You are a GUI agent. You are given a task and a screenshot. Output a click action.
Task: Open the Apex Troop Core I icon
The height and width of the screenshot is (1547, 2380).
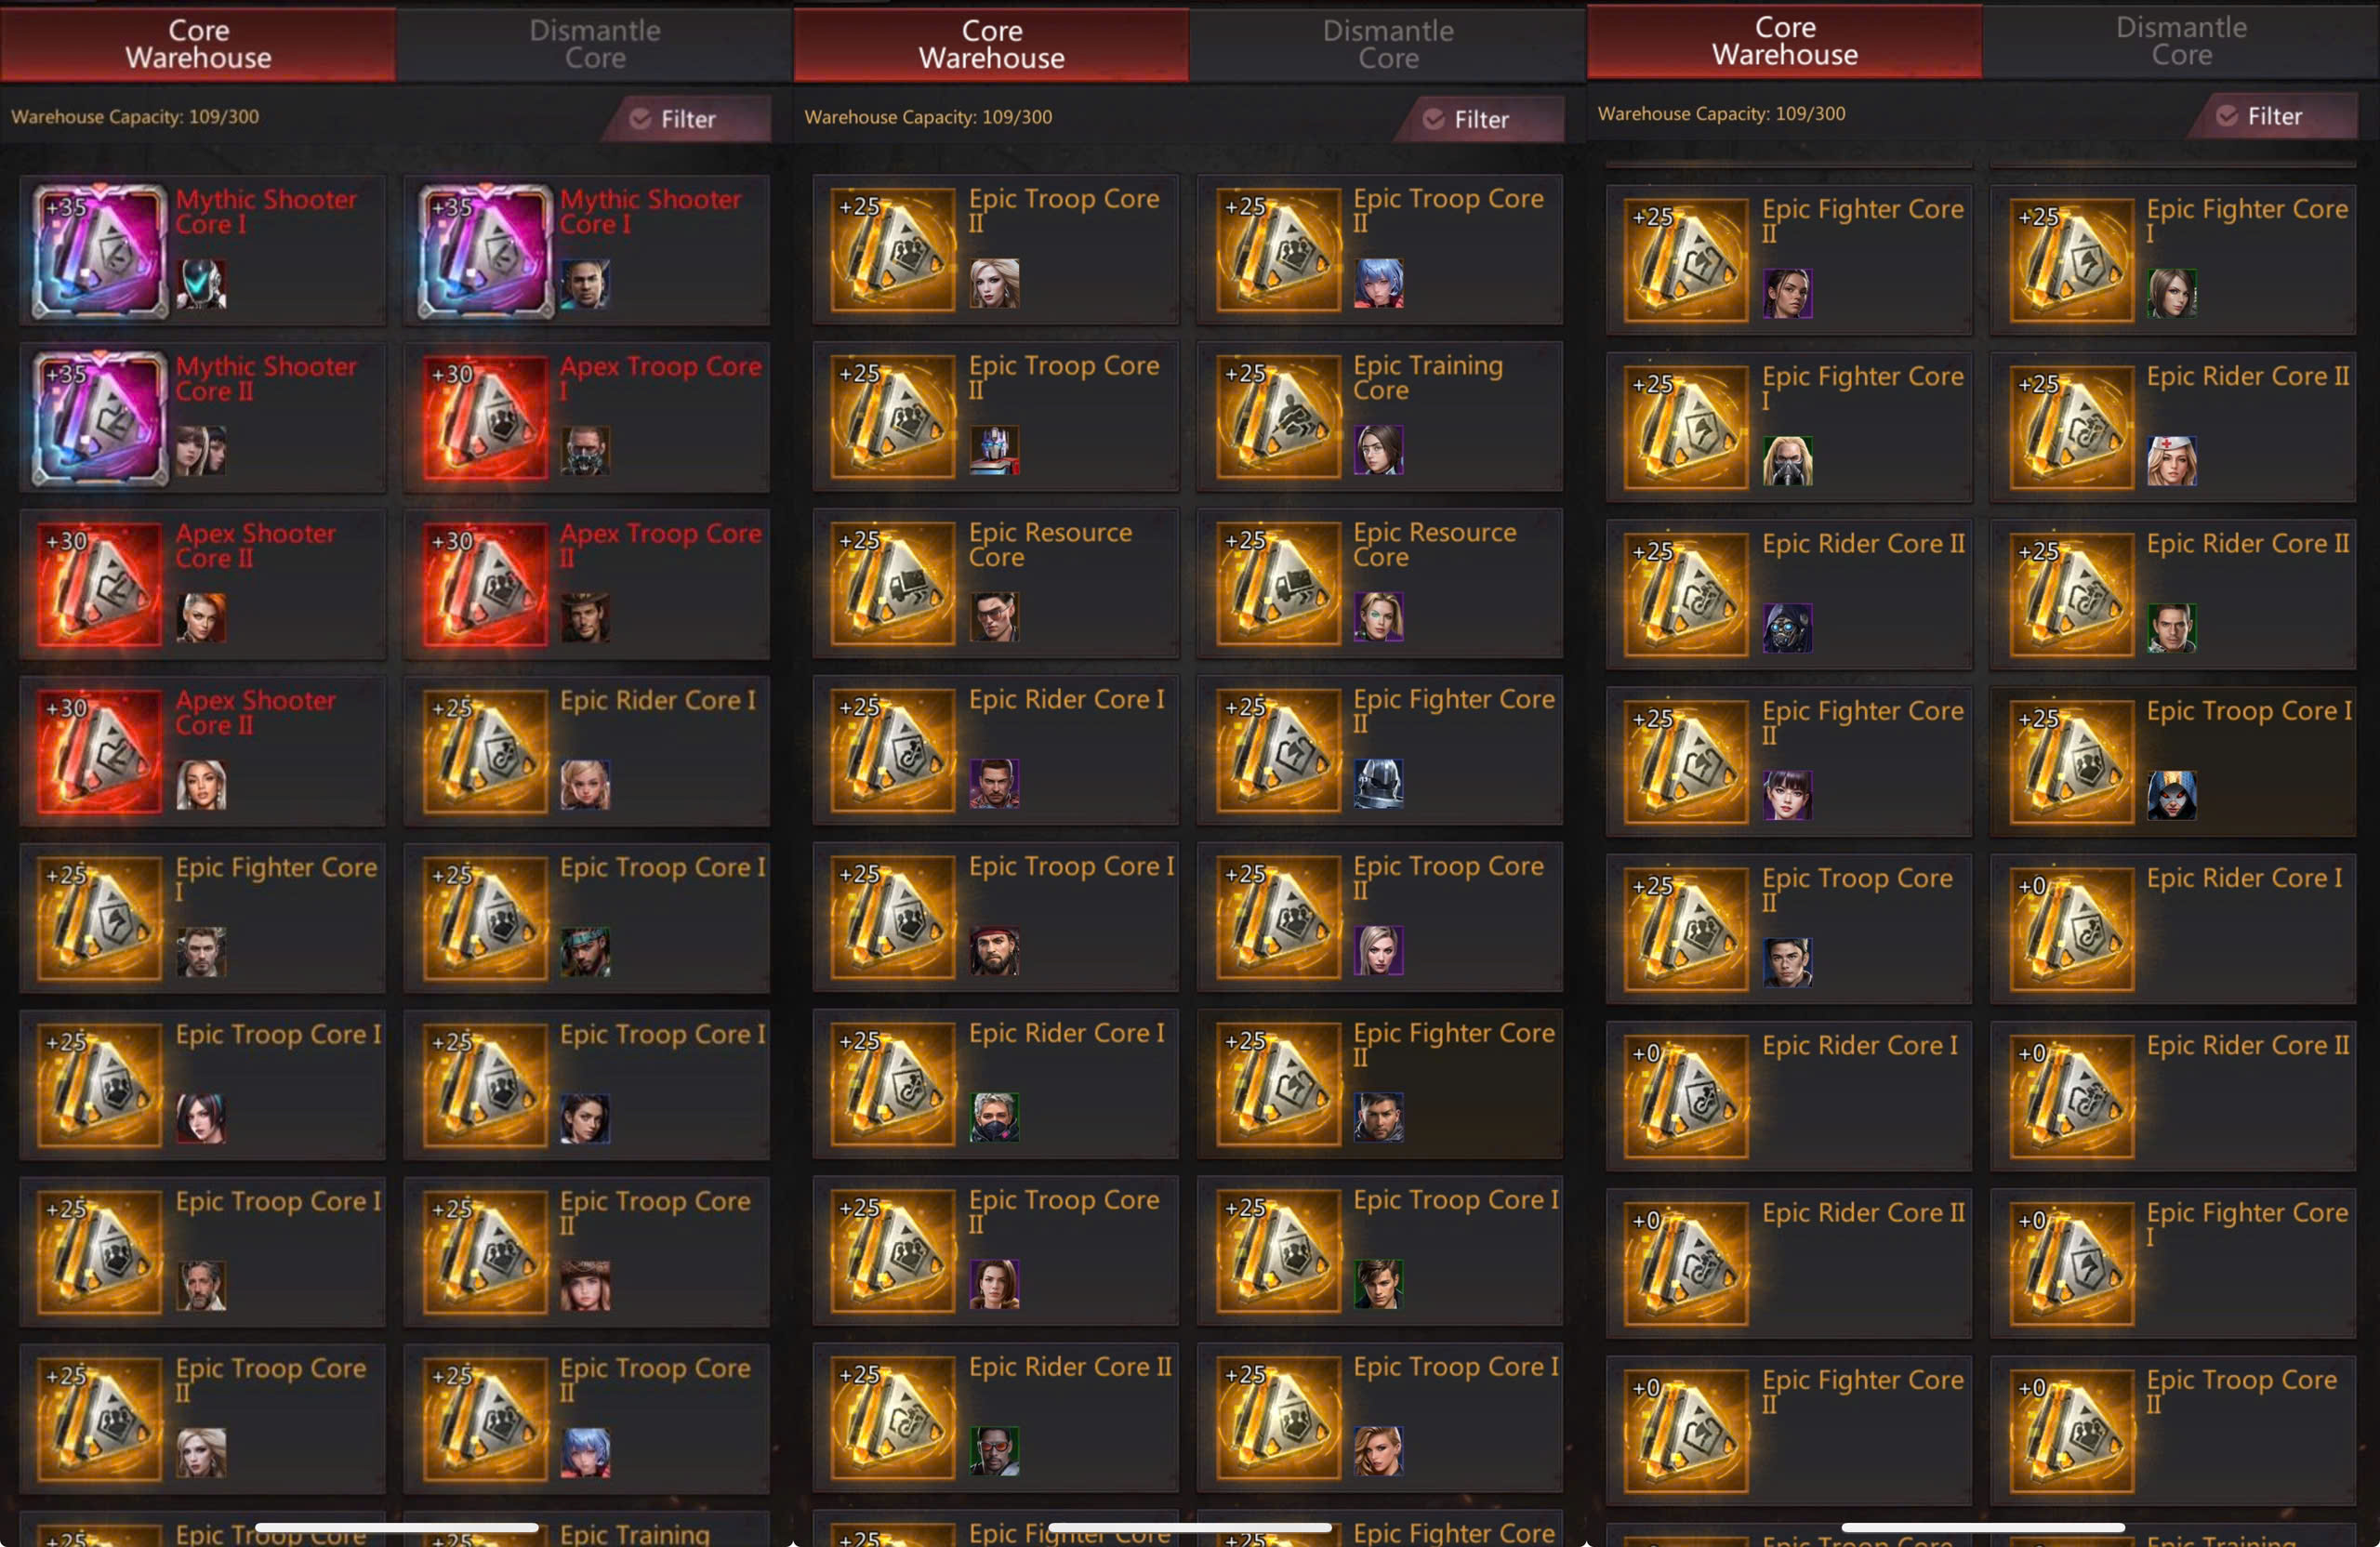pyautogui.click(x=484, y=417)
